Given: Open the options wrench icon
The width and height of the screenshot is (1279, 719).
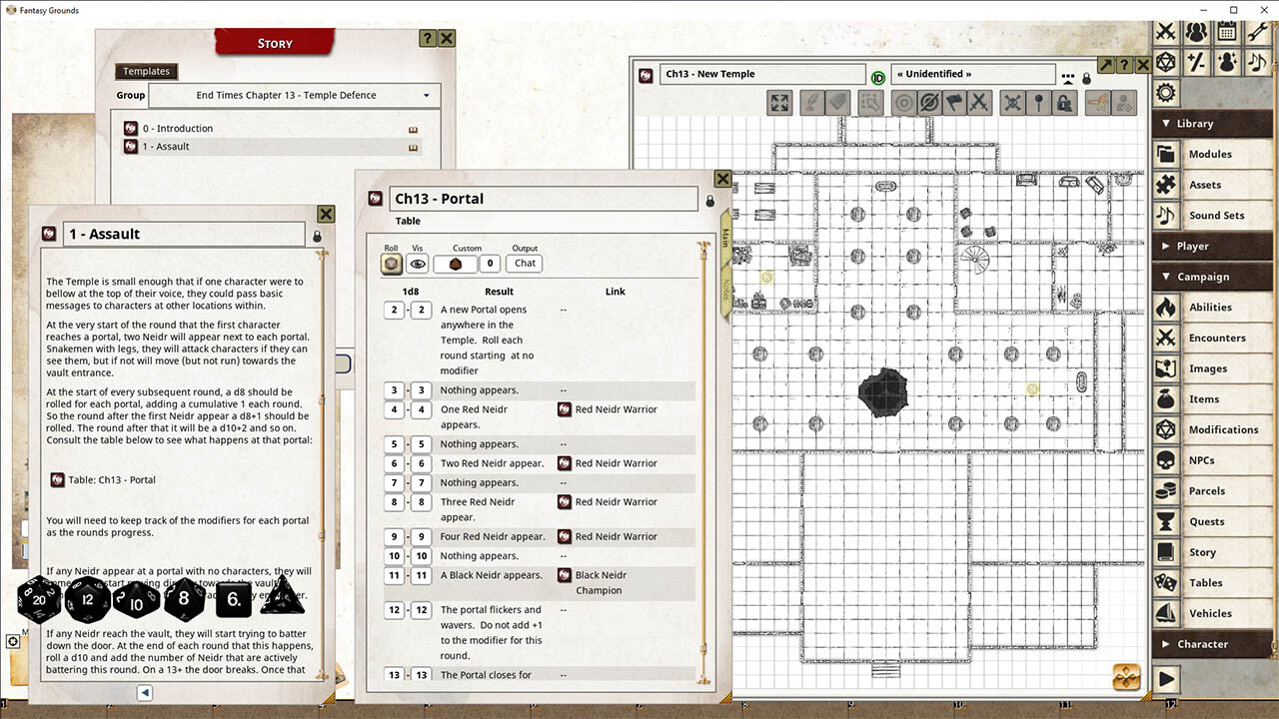Looking at the screenshot, I should click(x=1257, y=31).
